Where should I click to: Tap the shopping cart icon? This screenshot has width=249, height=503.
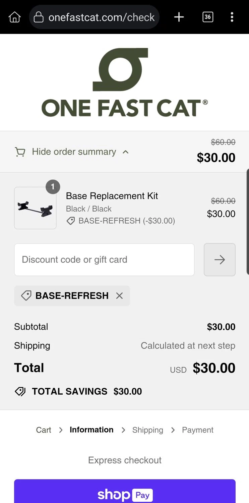[x=20, y=152]
